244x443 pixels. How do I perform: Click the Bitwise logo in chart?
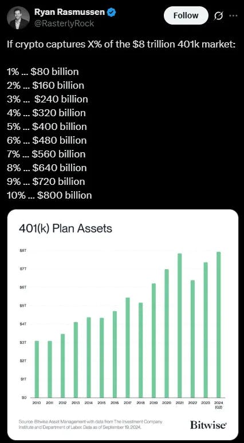[x=208, y=424]
